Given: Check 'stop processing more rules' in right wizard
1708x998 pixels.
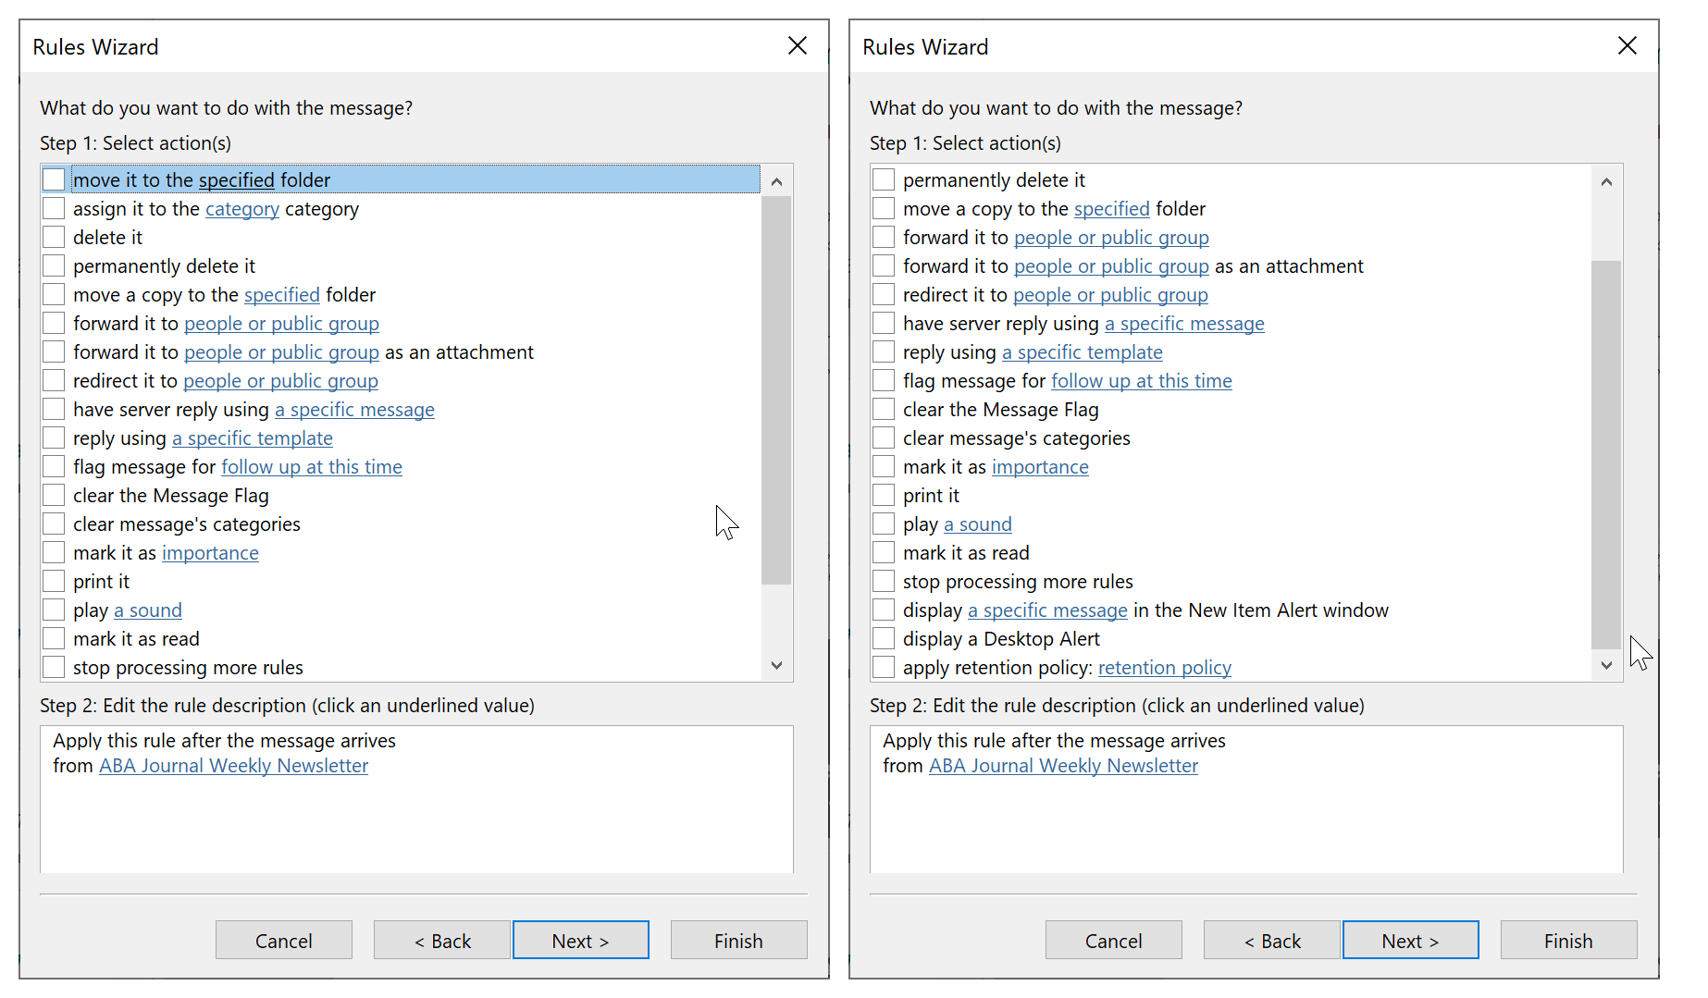Looking at the screenshot, I should (884, 581).
